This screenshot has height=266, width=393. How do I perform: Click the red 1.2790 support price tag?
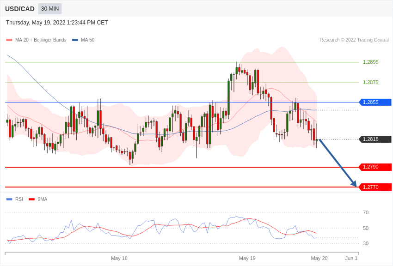click(375, 167)
